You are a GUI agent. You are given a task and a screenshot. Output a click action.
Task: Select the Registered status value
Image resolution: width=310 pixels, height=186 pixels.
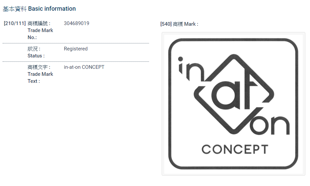76,49
